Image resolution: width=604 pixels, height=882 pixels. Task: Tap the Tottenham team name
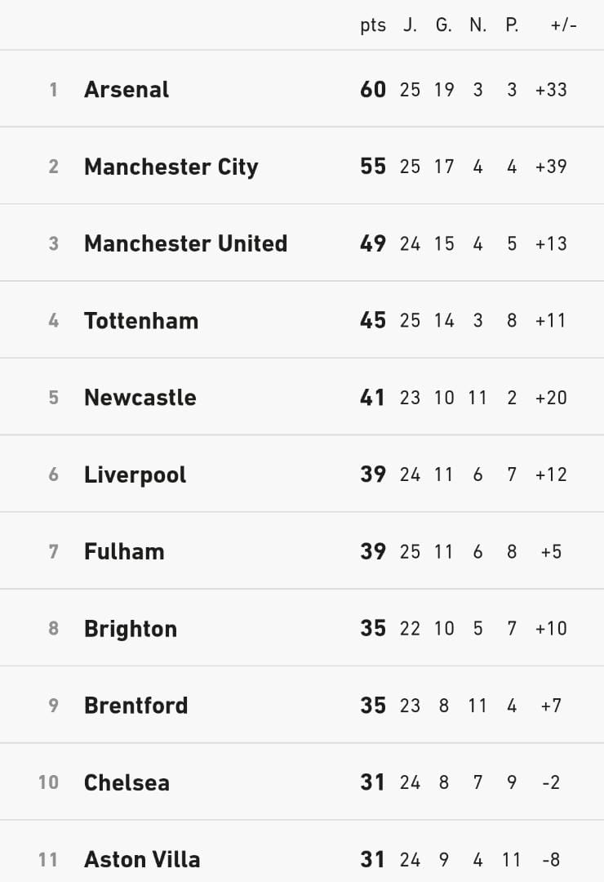(x=141, y=320)
